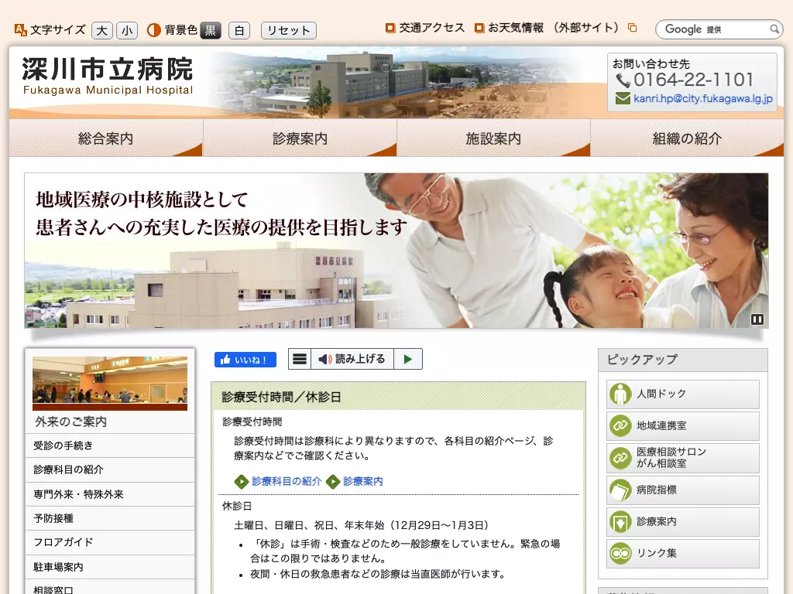Decrease text size with 小 button
The width and height of the screenshot is (793, 594).
pyautogui.click(x=127, y=30)
